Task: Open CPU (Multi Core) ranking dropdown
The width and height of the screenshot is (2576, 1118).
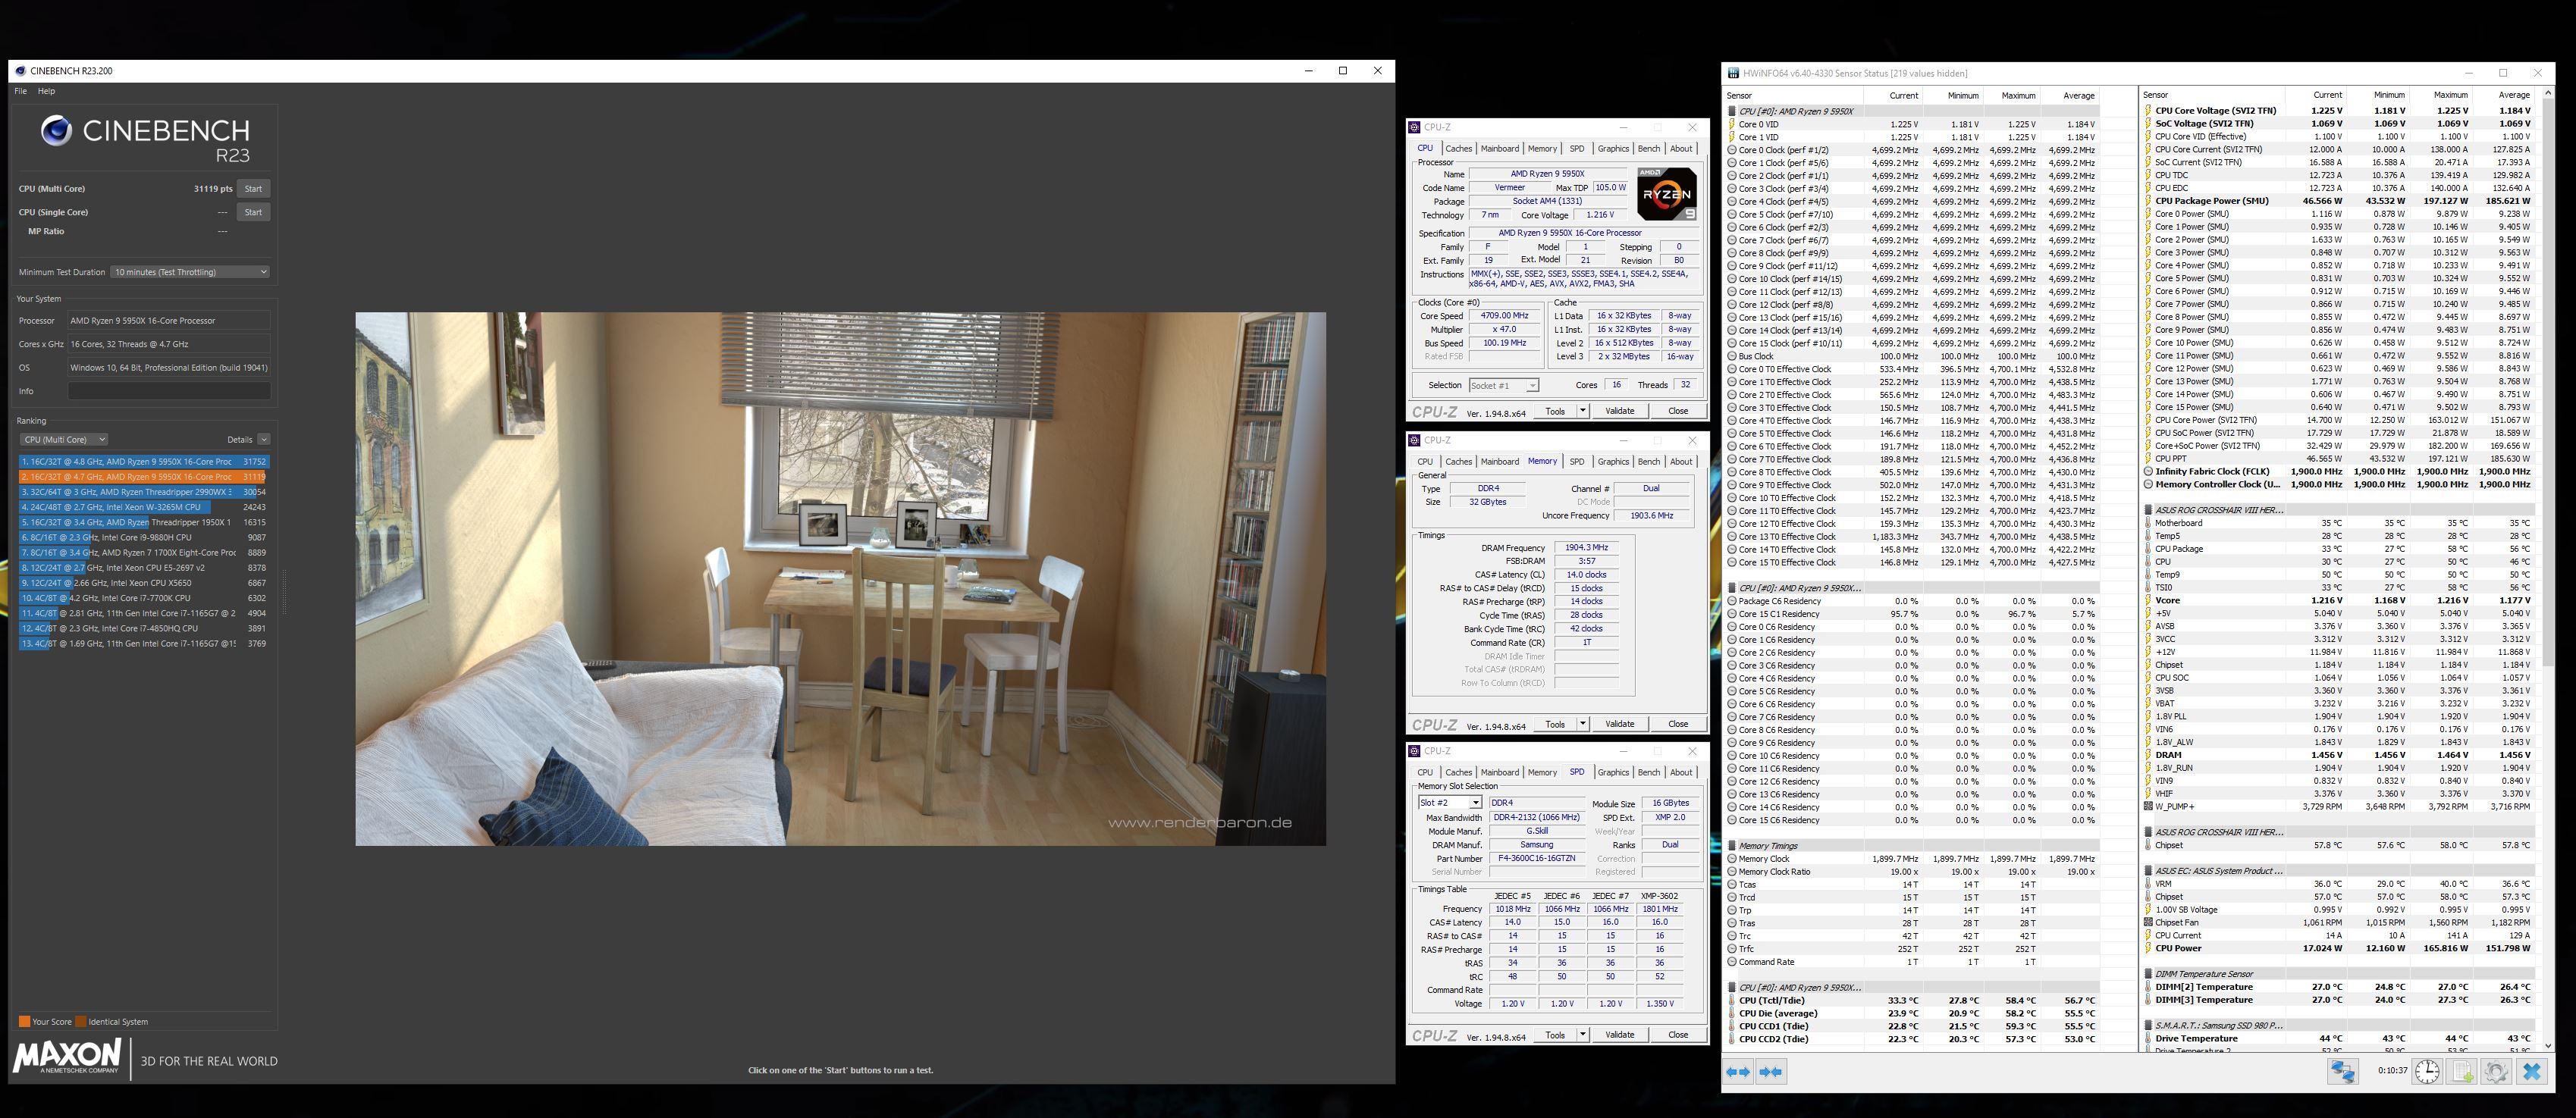Action: [x=64, y=440]
